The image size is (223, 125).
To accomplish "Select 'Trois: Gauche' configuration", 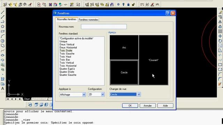I will click(x=67, y=53).
